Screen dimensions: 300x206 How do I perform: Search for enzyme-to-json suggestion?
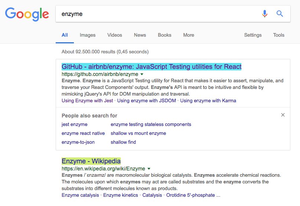[x=78, y=142]
